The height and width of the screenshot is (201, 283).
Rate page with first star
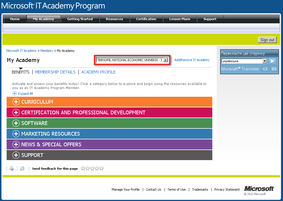point(83,168)
